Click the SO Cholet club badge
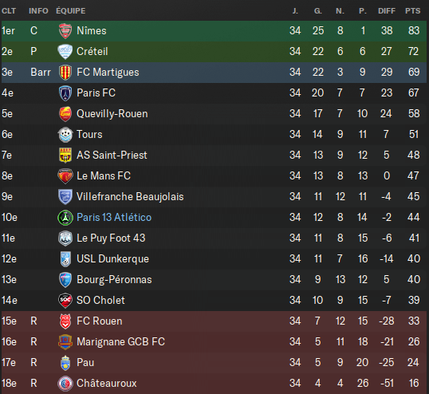The height and width of the screenshot is (394, 429). pos(65,301)
